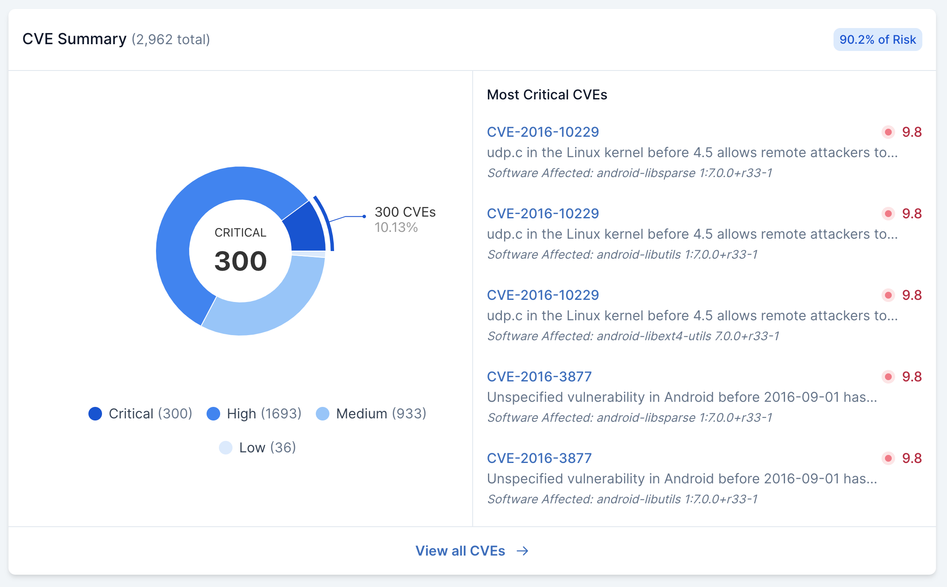Click the arrow icon beside View all CVEs
The height and width of the screenshot is (587, 947).
point(522,551)
